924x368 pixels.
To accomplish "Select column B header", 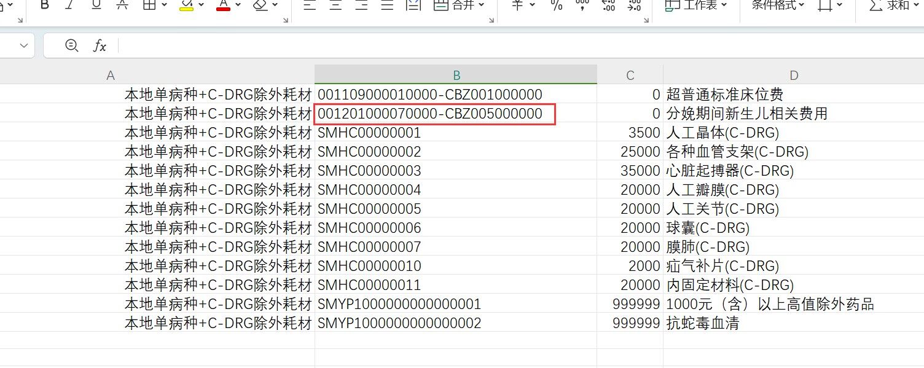I will point(456,75).
